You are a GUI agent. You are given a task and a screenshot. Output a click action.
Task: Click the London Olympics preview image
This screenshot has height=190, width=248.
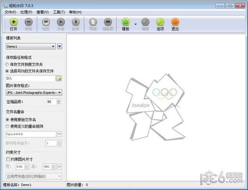click(x=155, y=107)
